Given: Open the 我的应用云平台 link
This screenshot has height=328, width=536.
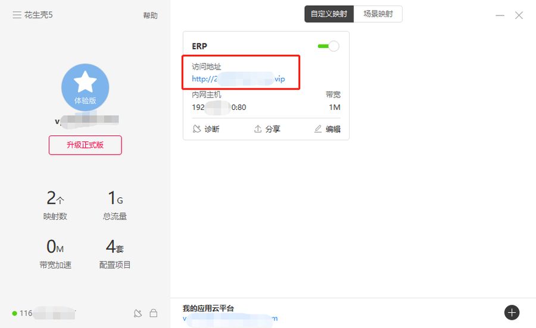Looking at the screenshot, I should 230,318.
